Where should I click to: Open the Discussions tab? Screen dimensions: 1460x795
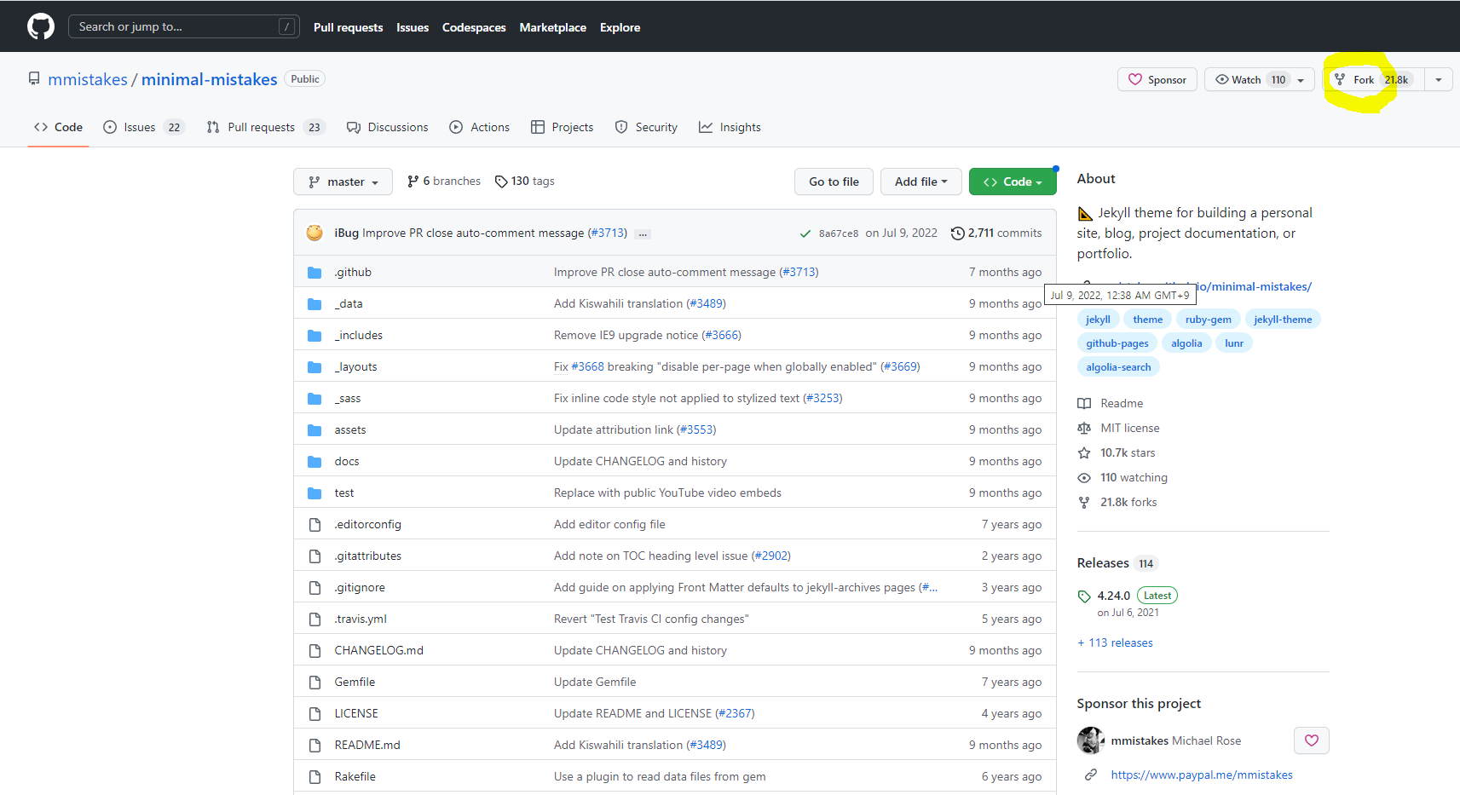pyautogui.click(x=387, y=127)
